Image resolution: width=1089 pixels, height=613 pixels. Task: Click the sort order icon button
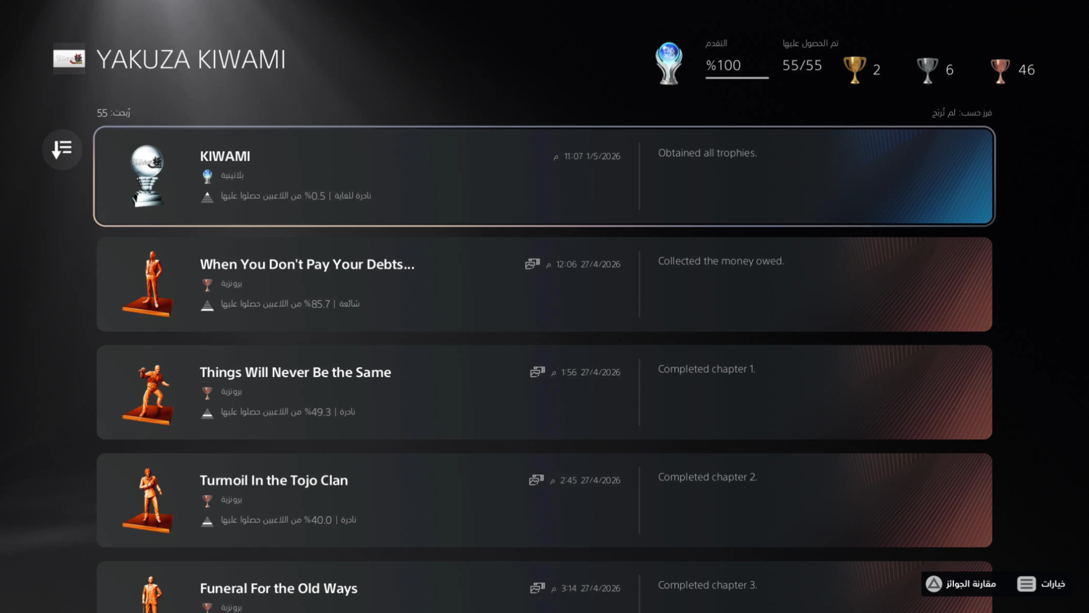click(x=62, y=149)
